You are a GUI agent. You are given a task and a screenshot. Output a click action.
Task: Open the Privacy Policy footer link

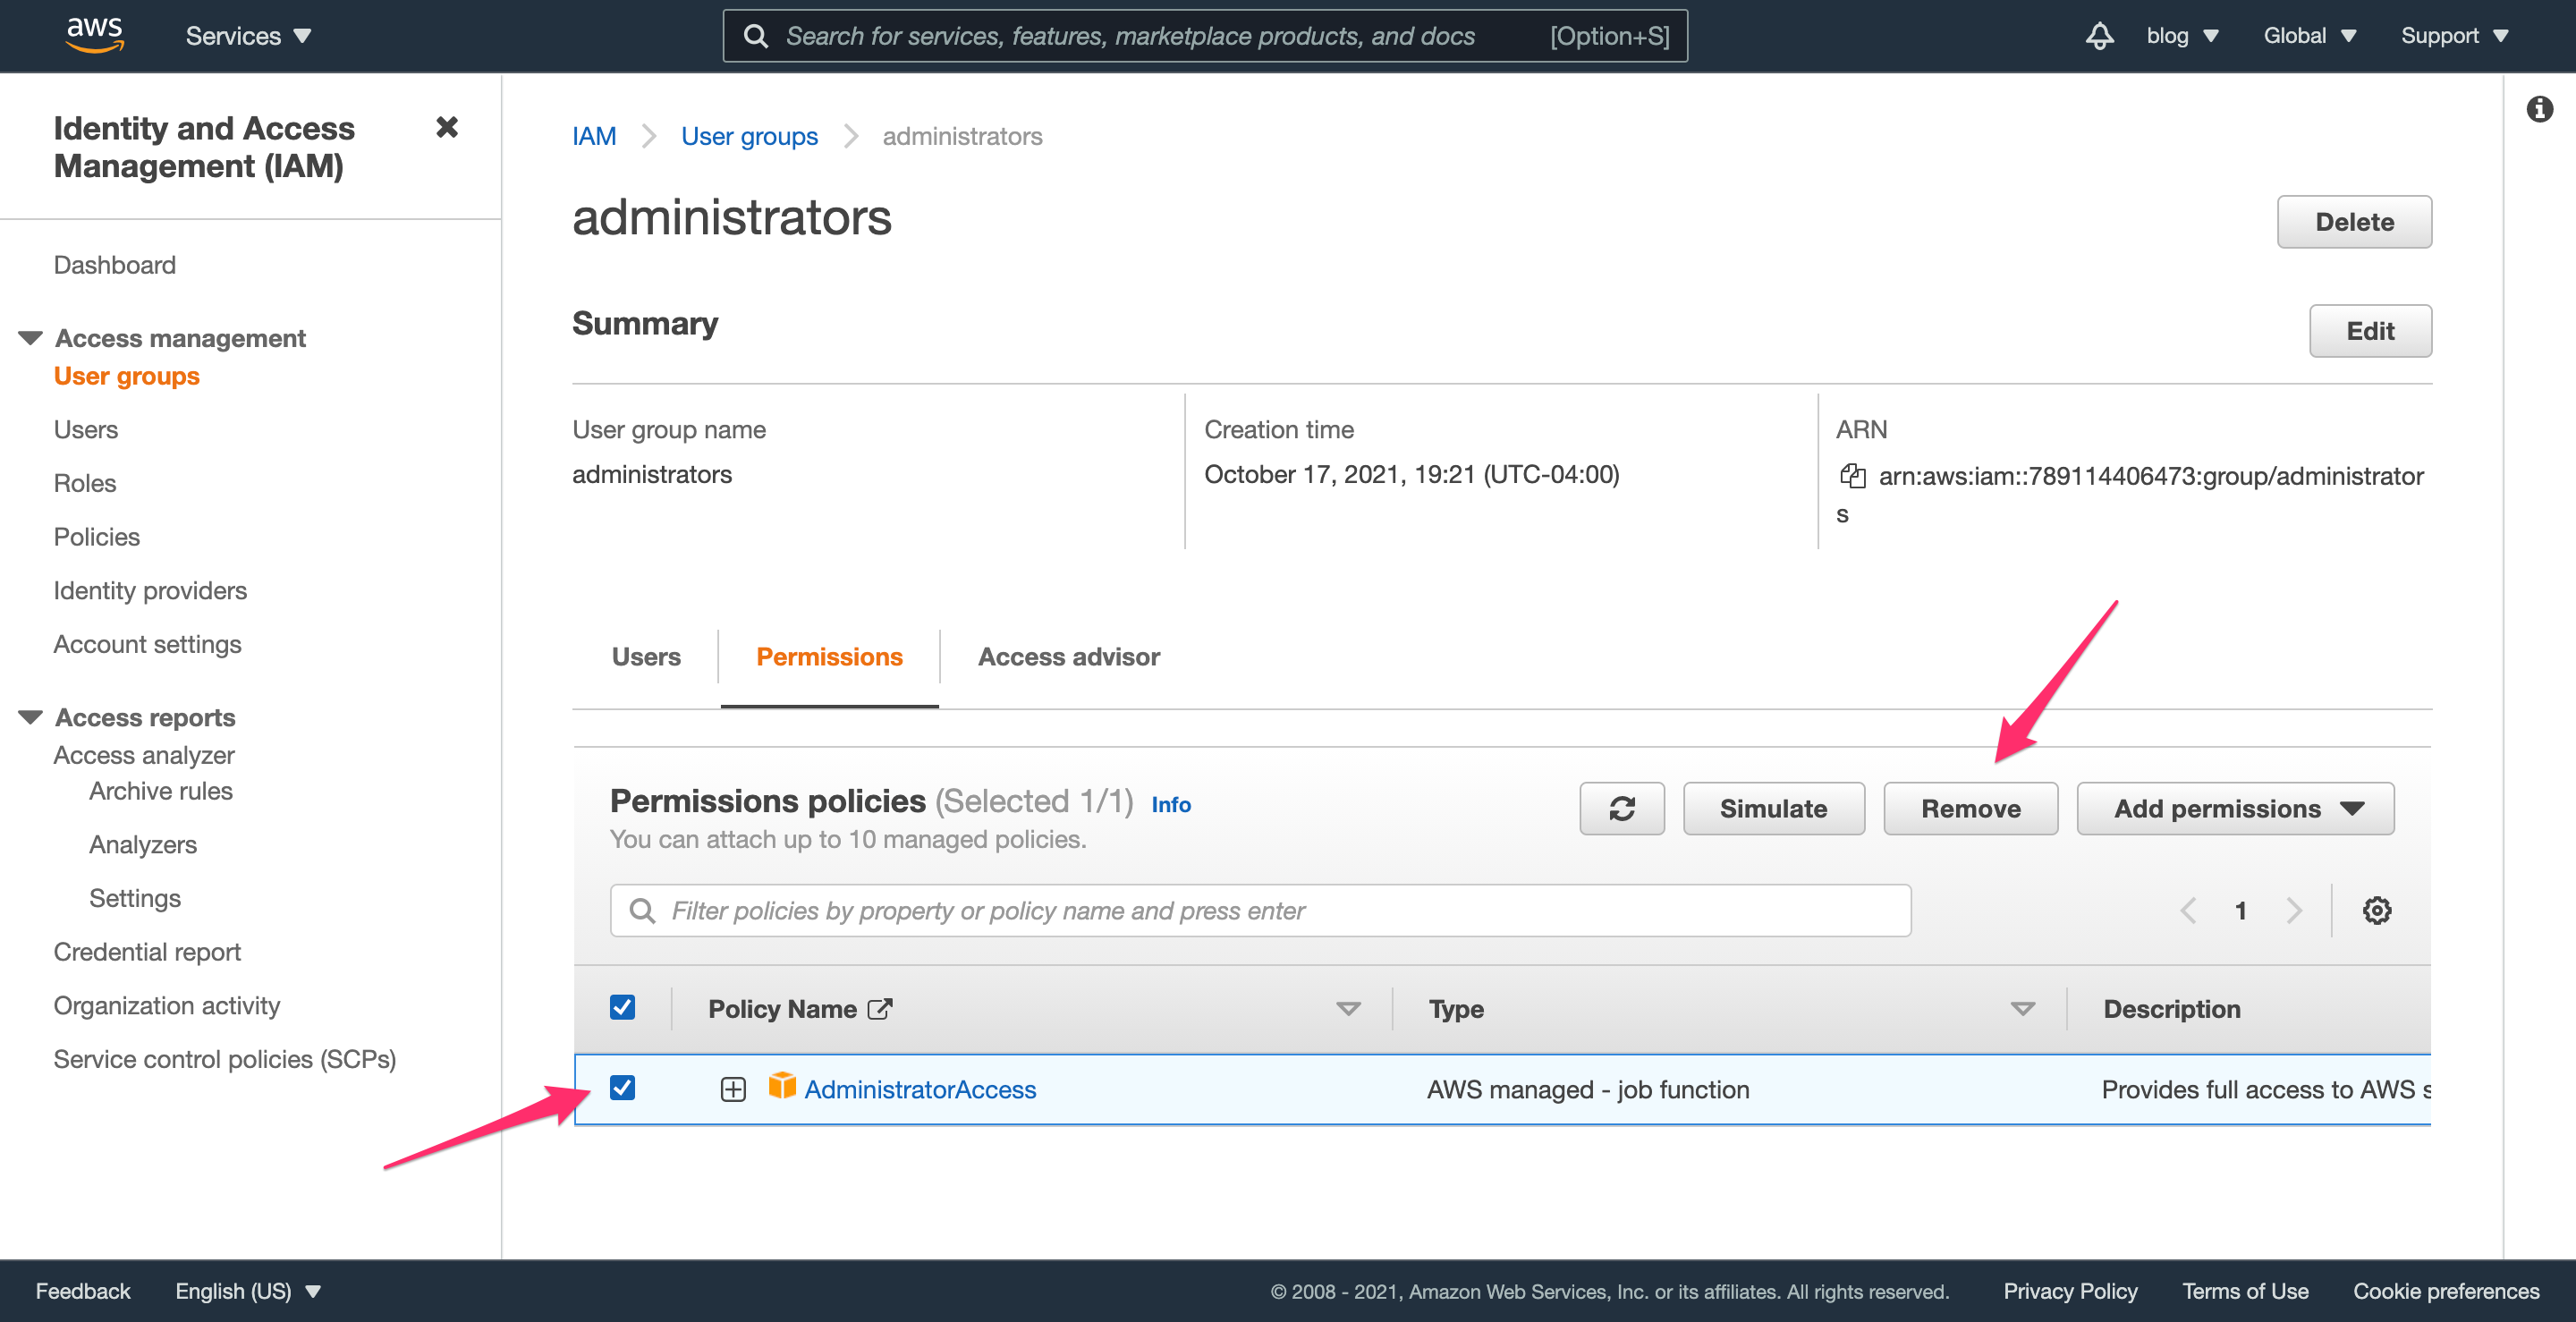coord(2070,1291)
